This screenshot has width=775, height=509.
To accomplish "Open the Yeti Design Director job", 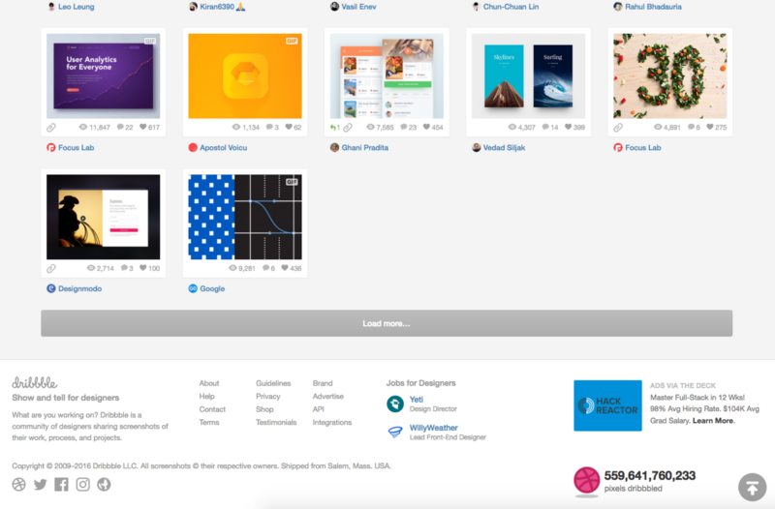I will pyautogui.click(x=417, y=399).
